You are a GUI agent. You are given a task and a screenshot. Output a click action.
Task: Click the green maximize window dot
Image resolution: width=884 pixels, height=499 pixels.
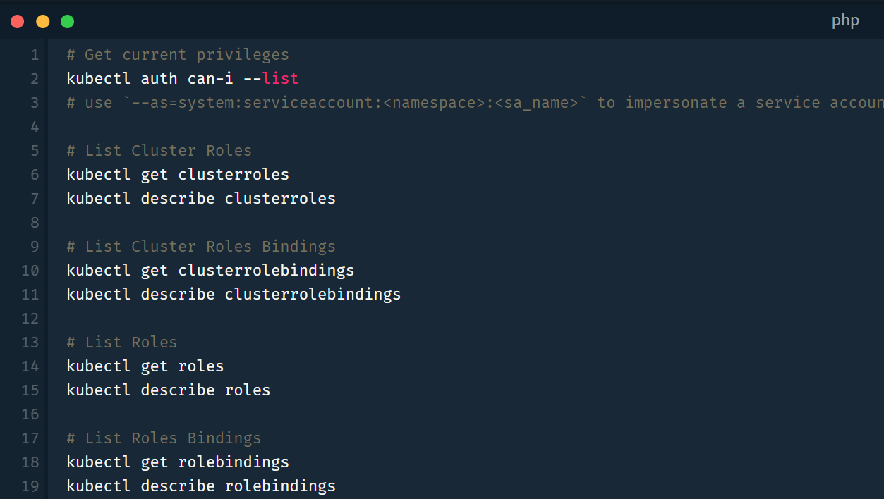point(67,21)
